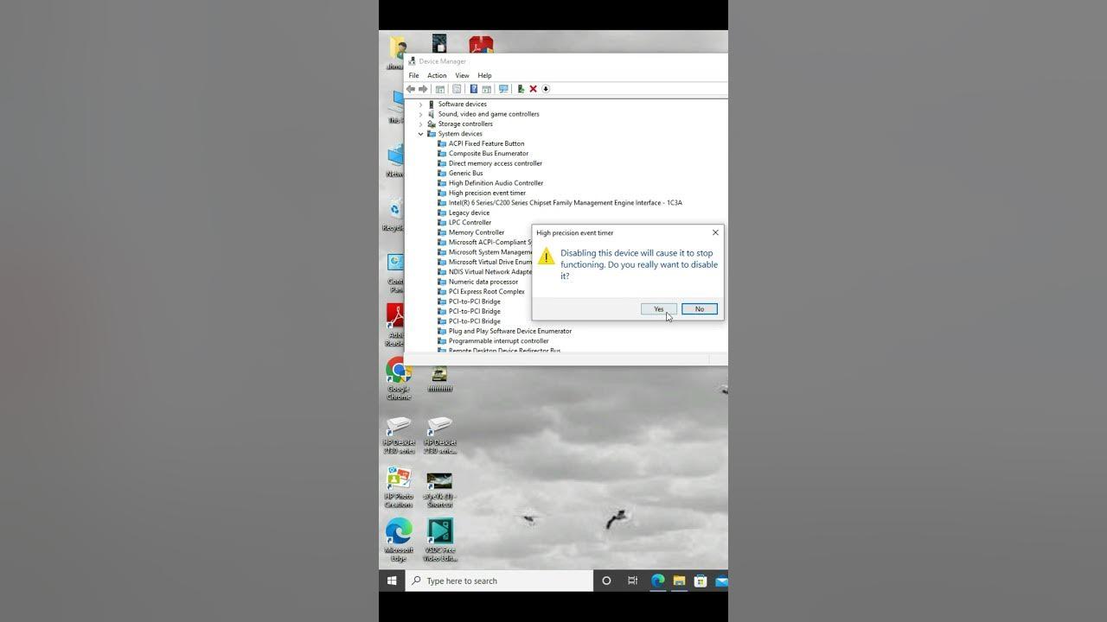Confirm disabling by clicking Yes
Screen dimensions: 1107x622
658,309
